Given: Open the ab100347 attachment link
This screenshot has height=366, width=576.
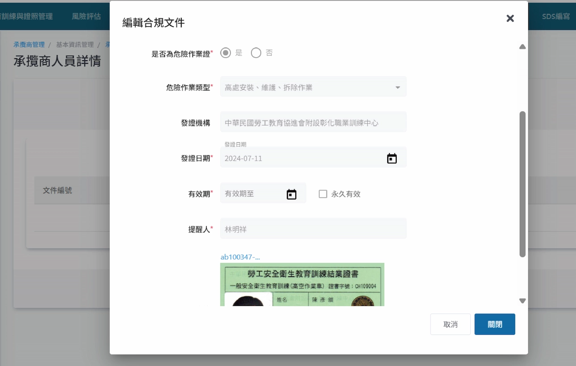Looking at the screenshot, I should (x=240, y=257).
